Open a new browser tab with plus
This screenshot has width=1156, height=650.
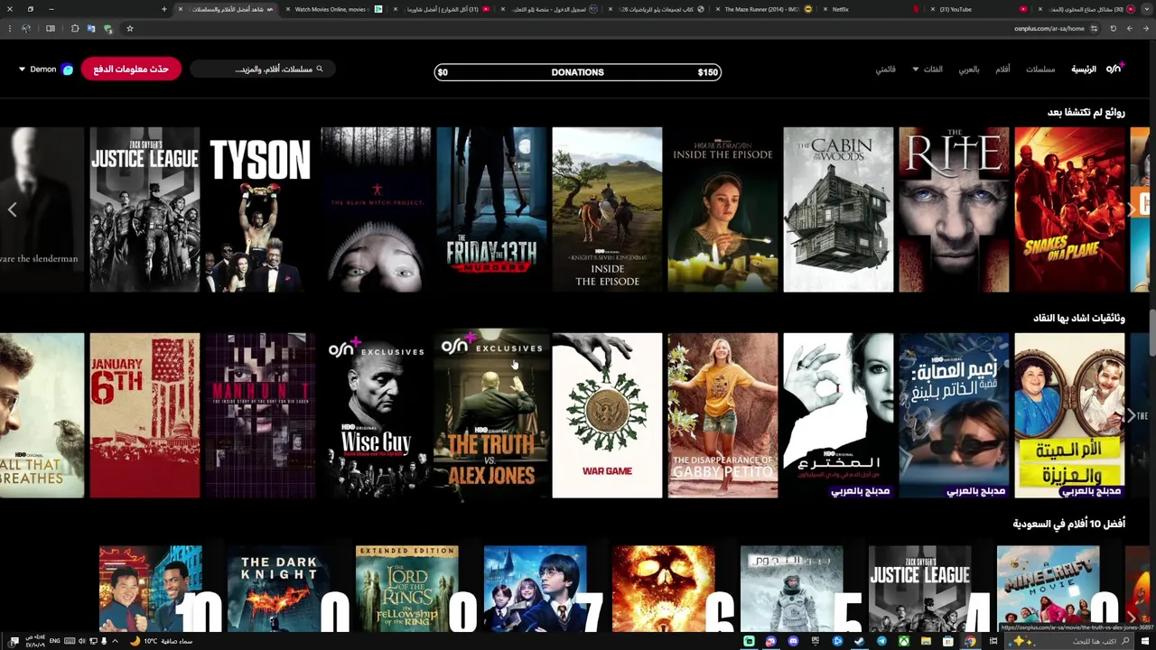pyautogui.click(x=163, y=9)
